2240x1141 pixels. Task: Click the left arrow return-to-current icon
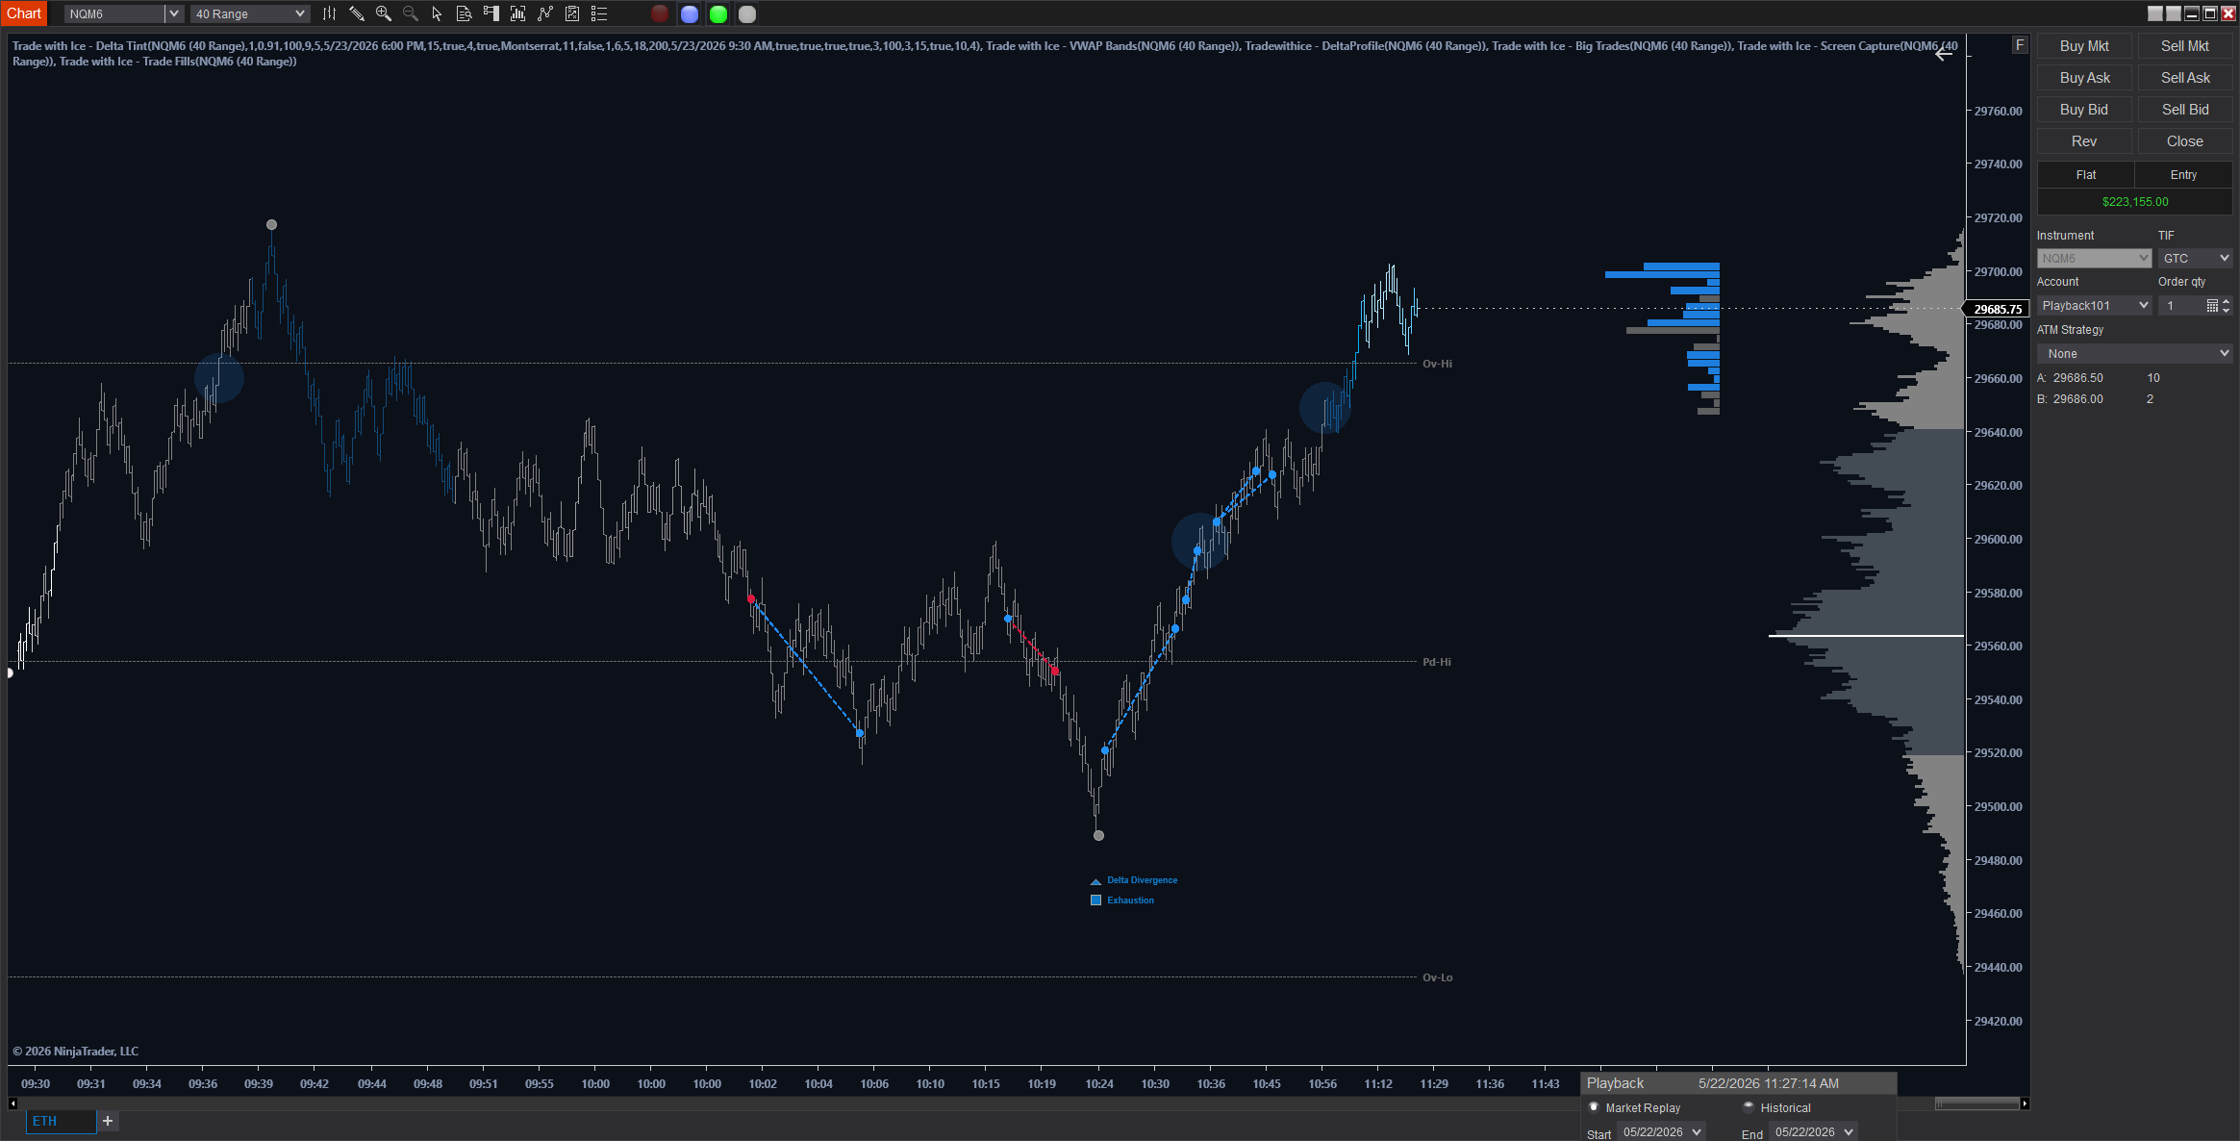tap(1944, 55)
